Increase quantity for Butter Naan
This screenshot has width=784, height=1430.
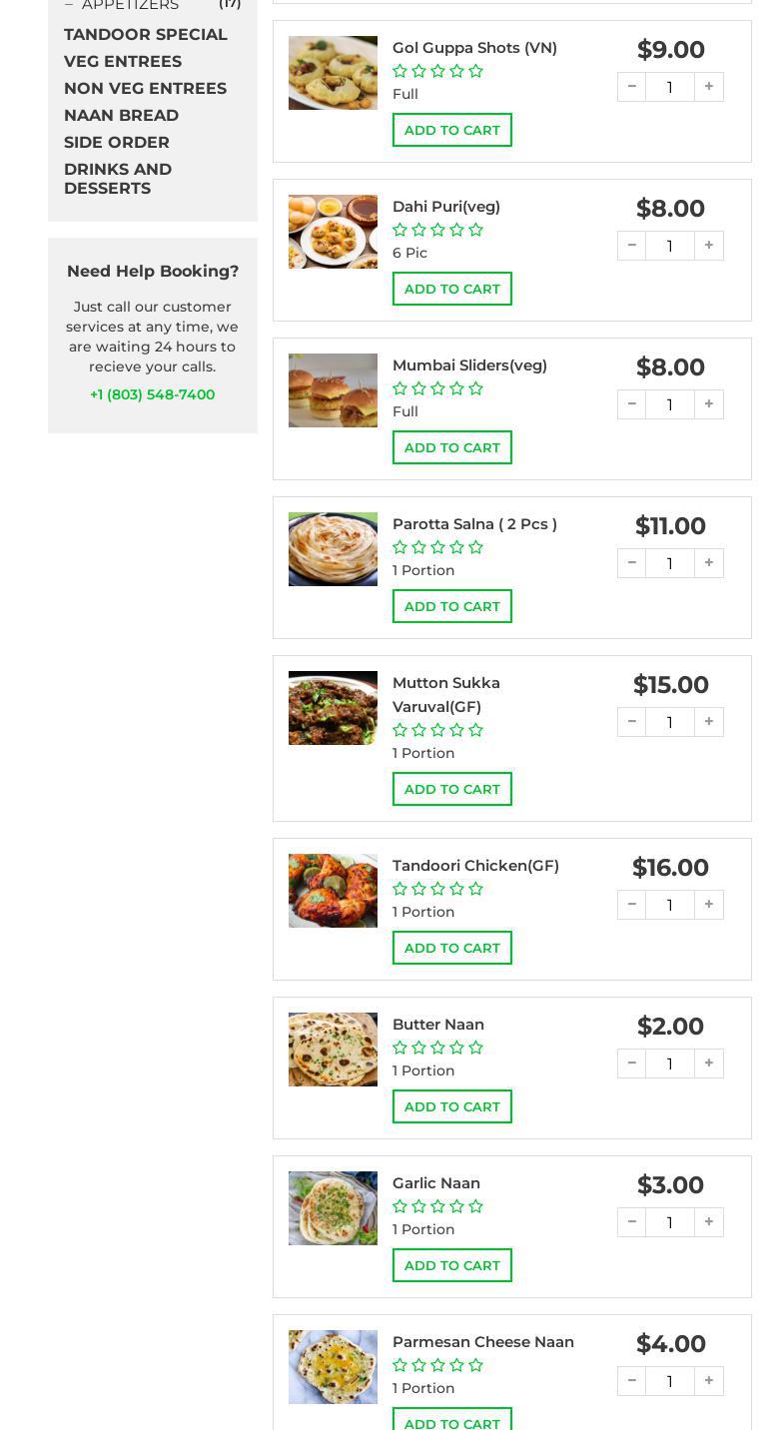708,1064
